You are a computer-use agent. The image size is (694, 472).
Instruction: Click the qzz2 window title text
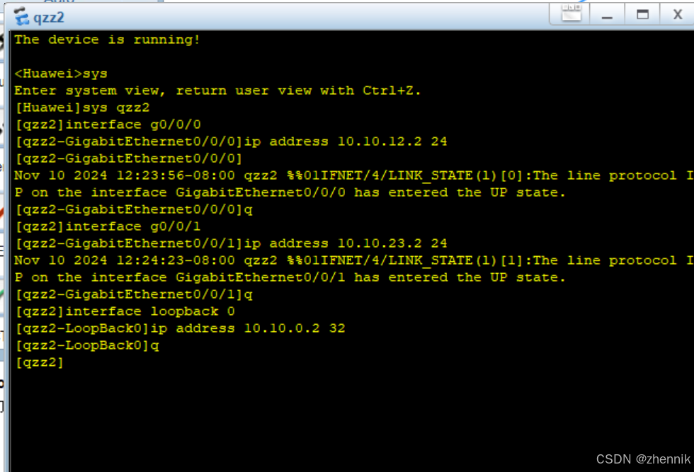click(x=49, y=18)
